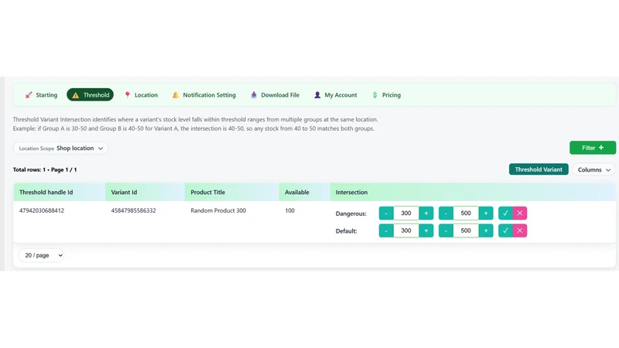Image resolution: width=619 pixels, height=348 pixels.
Task: Increase Dangerous lower value with plus
Action: [x=426, y=213]
